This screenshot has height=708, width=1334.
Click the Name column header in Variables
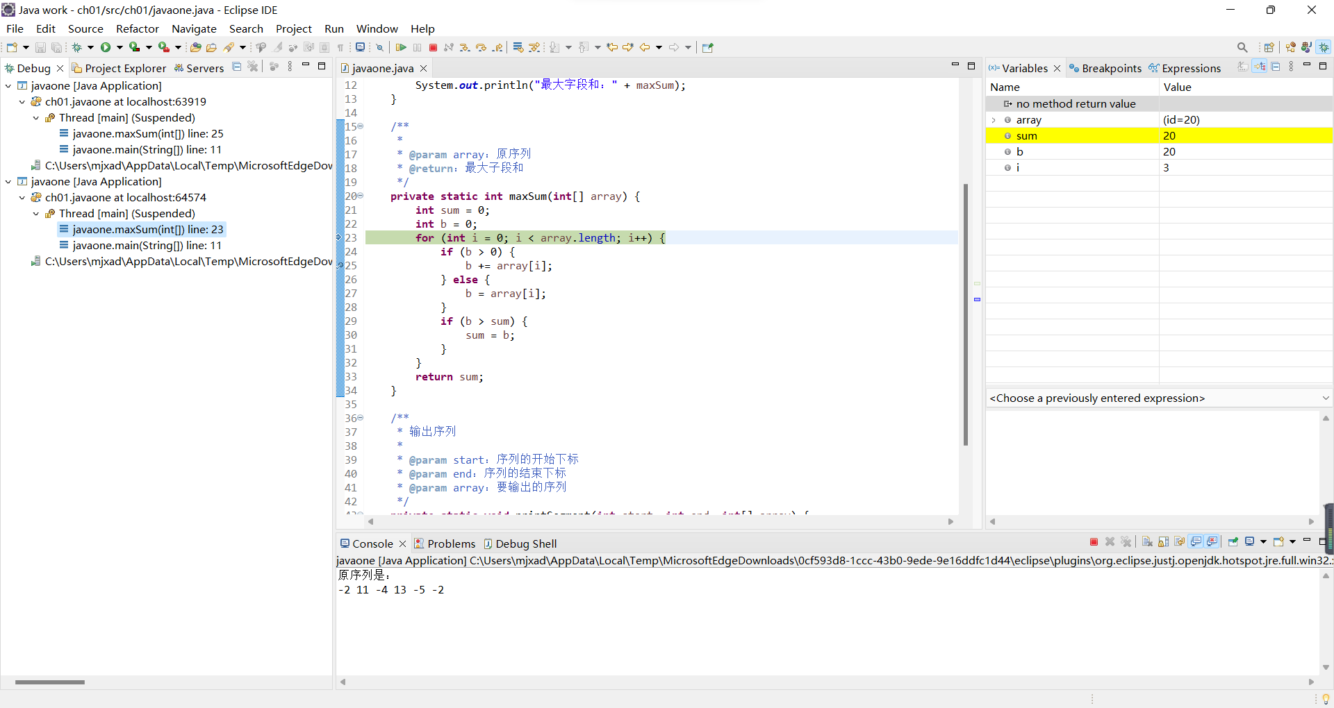click(1072, 87)
